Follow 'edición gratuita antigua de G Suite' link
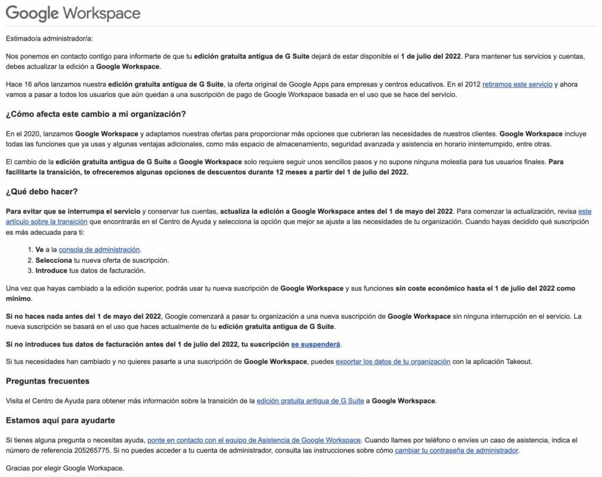602x477 pixels. pyautogui.click(x=310, y=401)
